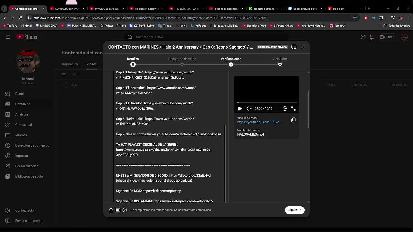
Task: Click the Guardado como privado badge
Action: [x=272, y=47]
